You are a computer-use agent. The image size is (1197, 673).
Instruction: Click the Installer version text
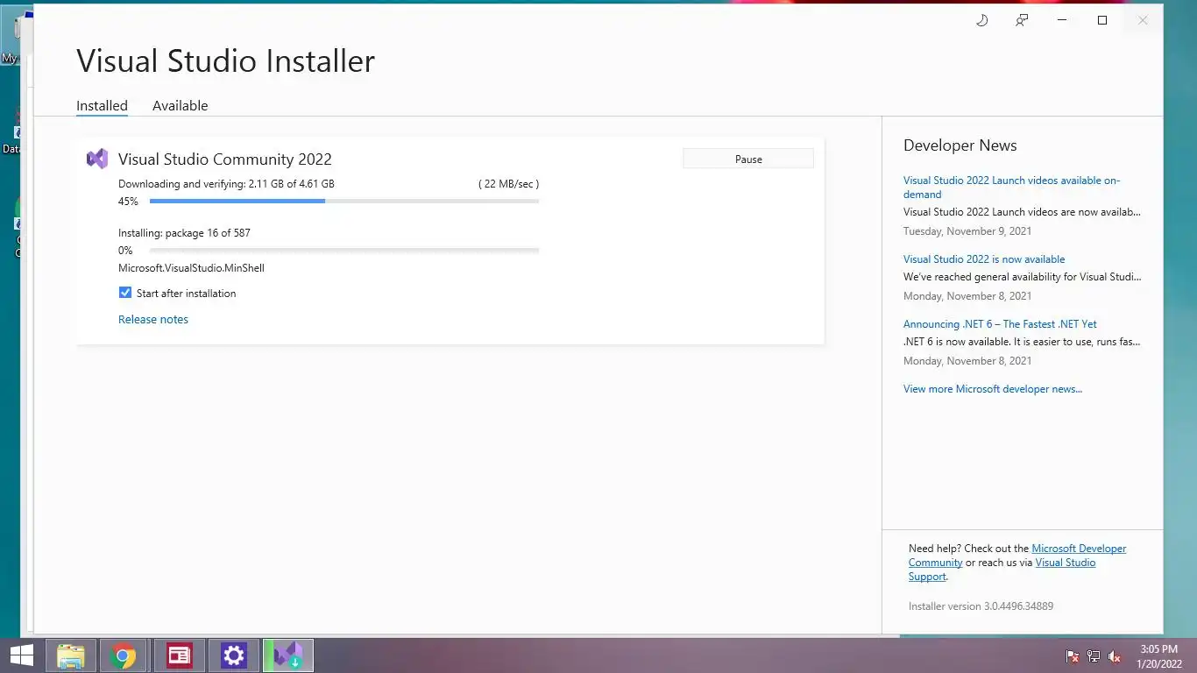(x=981, y=606)
